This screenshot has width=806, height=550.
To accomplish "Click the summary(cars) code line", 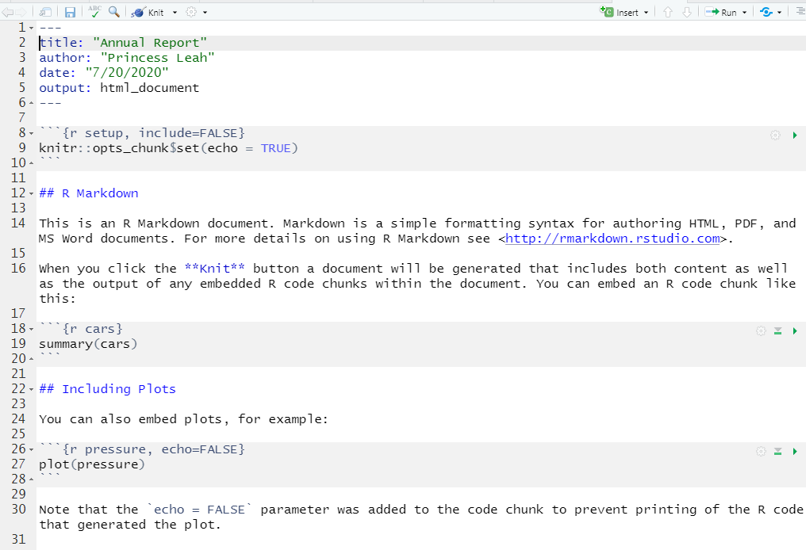I will point(88,344).
